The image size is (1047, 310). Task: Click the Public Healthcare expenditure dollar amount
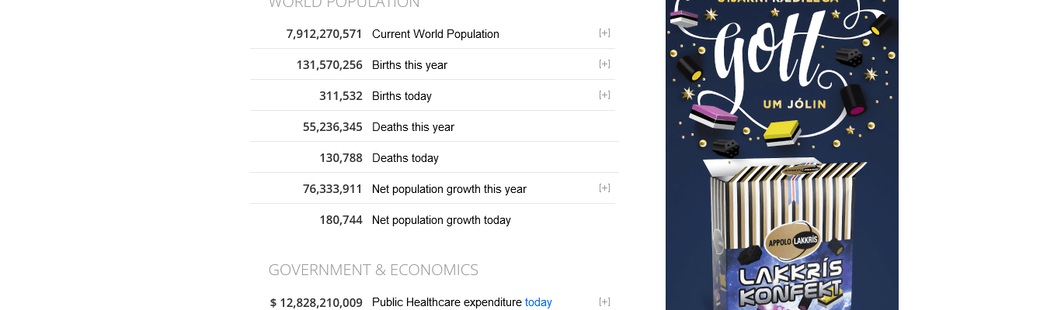pos(316,302)
